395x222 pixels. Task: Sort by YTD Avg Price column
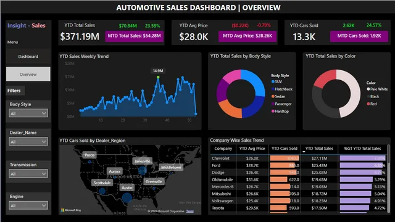tap(252, 149)
